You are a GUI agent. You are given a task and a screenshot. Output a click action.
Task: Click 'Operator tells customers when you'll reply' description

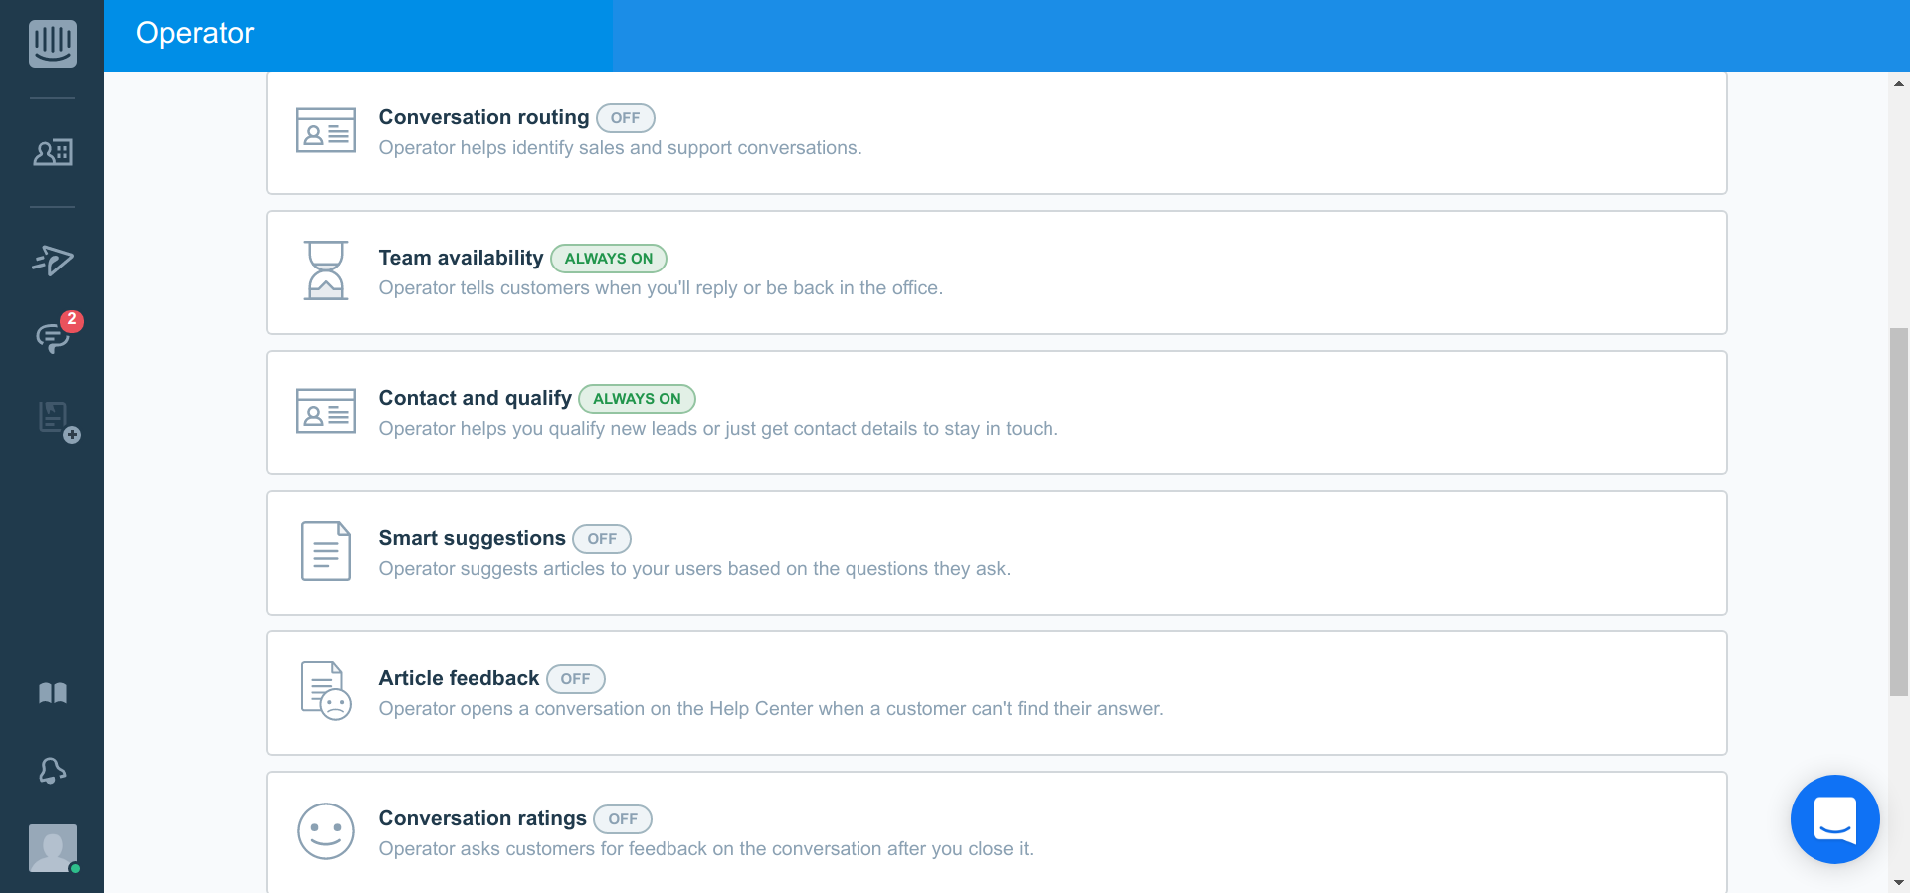661,288
